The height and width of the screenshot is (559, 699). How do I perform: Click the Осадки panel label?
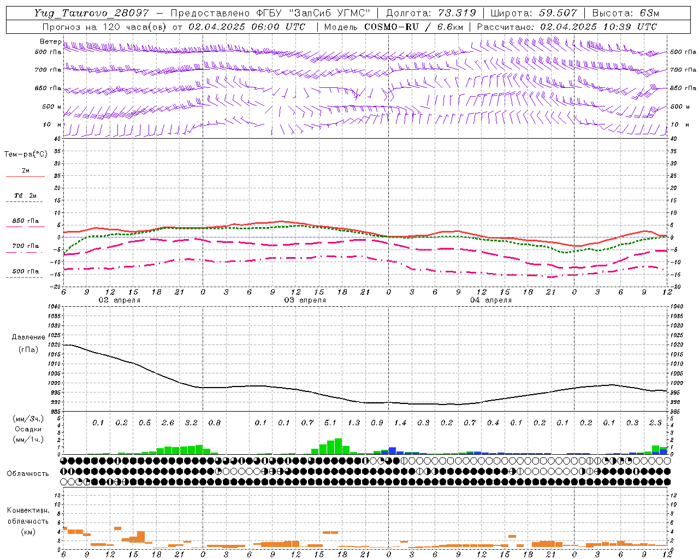[28, 429]
